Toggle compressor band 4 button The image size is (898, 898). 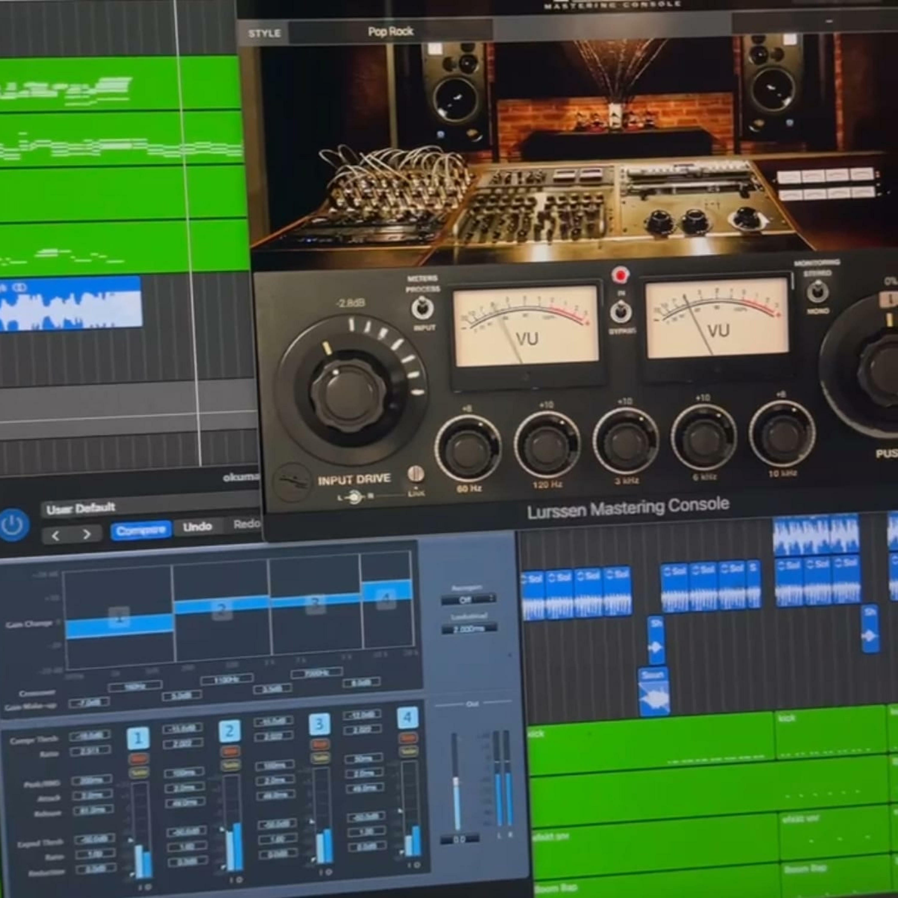(x=408, y=717)
